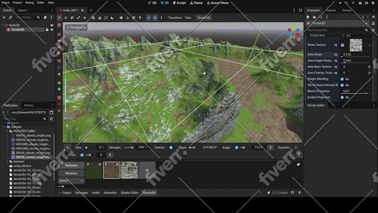The height and width of the screenshot is (213, 378).
Task: Uncheck the Enable Projection checkbox
Action: [x=342, y=97]
